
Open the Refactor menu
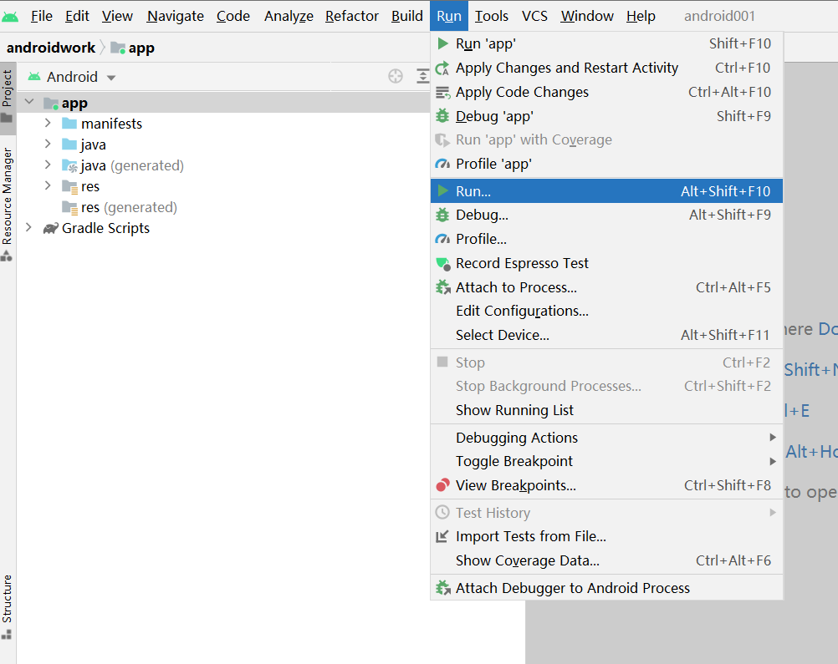(x=351, y=16)
